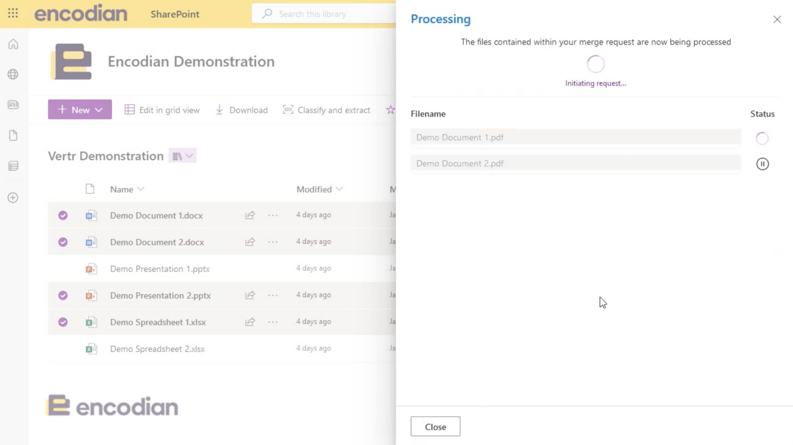Click Classify and extract command
This screenshot has height=445, width=793.
326,110
